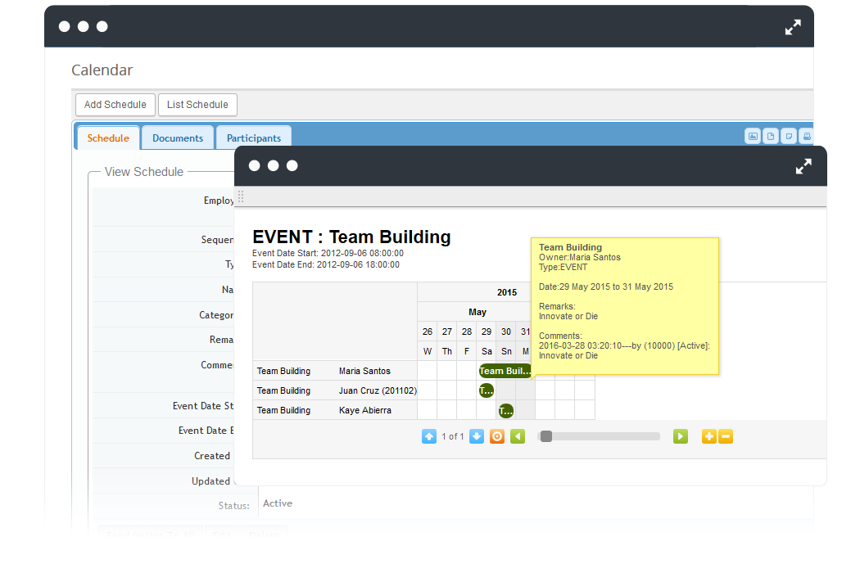Expand the Calendar window to fullscreen
This screenshot has height=573, width=860.
pyautogui.click(x=793, y=27)
